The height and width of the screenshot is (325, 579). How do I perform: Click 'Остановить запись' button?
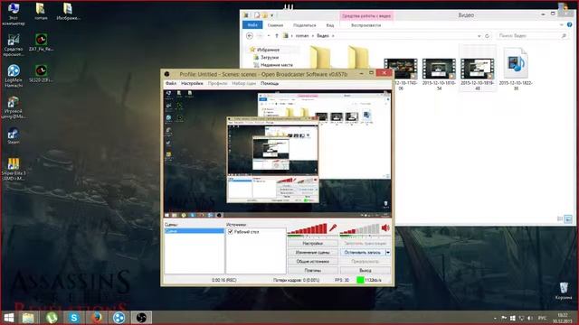pyautogui.click(x=362, y=253)
